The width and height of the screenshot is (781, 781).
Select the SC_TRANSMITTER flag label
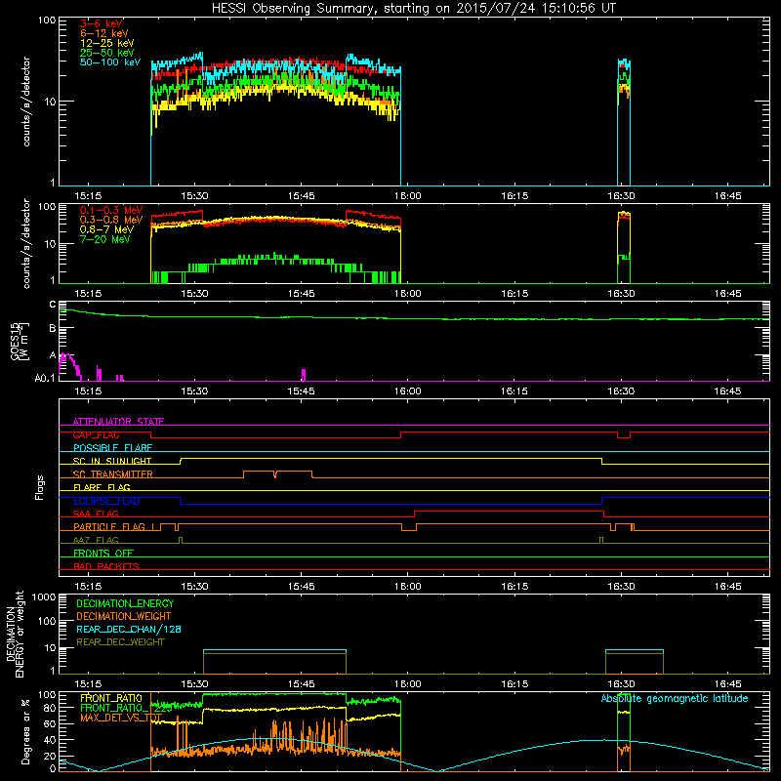click(112, 474)
